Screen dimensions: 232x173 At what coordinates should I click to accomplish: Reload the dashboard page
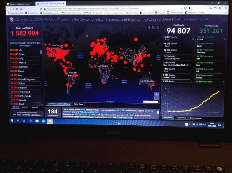point(17,9)
